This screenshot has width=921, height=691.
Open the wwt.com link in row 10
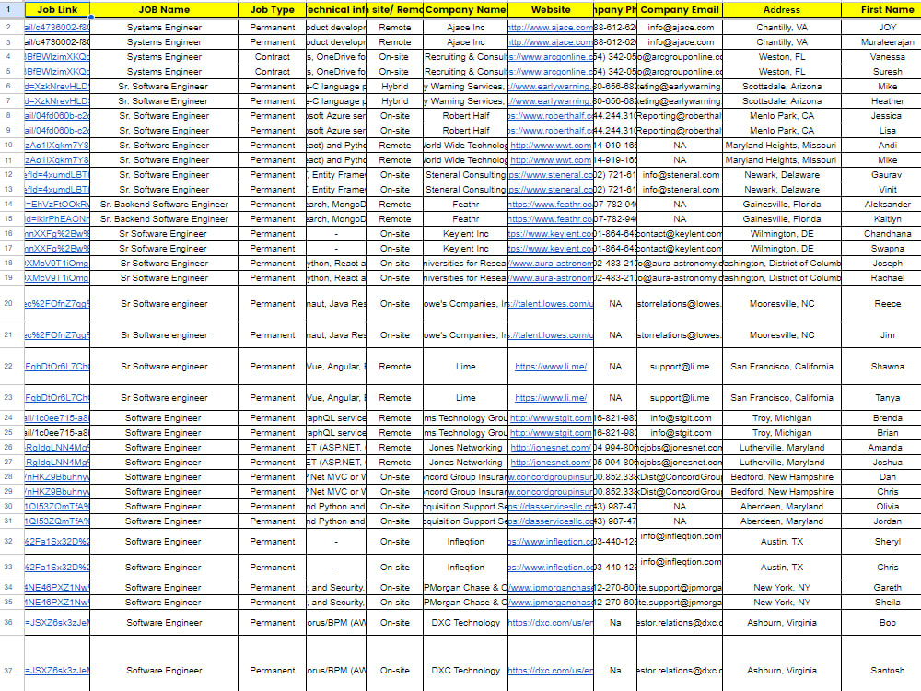click(551, 146)
